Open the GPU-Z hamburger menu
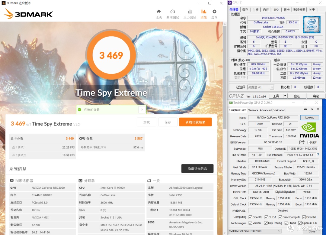Screen dimensions: 326x235 pos(318,109)
